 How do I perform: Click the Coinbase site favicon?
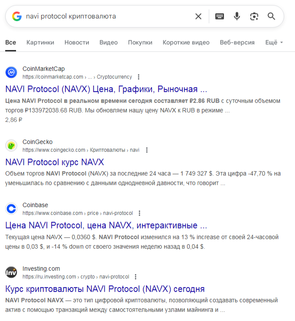11,209
